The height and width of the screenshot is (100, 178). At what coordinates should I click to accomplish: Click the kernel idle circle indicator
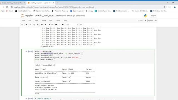click(x=156, y=21)
